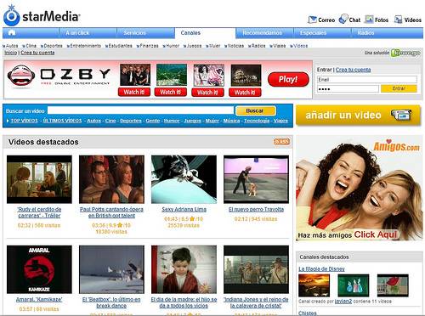Click the camcorder icon on añadir un video

coord(401,115)
